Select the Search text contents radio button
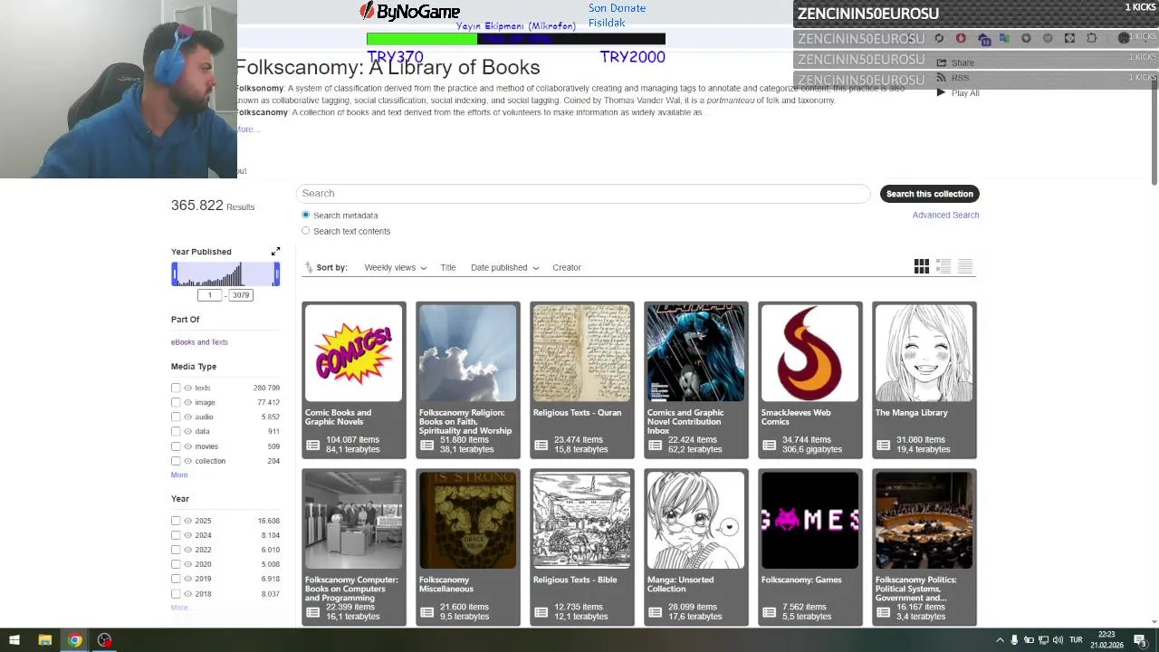1159x652 pixels. pyautogui.click(x=305, y=230)
